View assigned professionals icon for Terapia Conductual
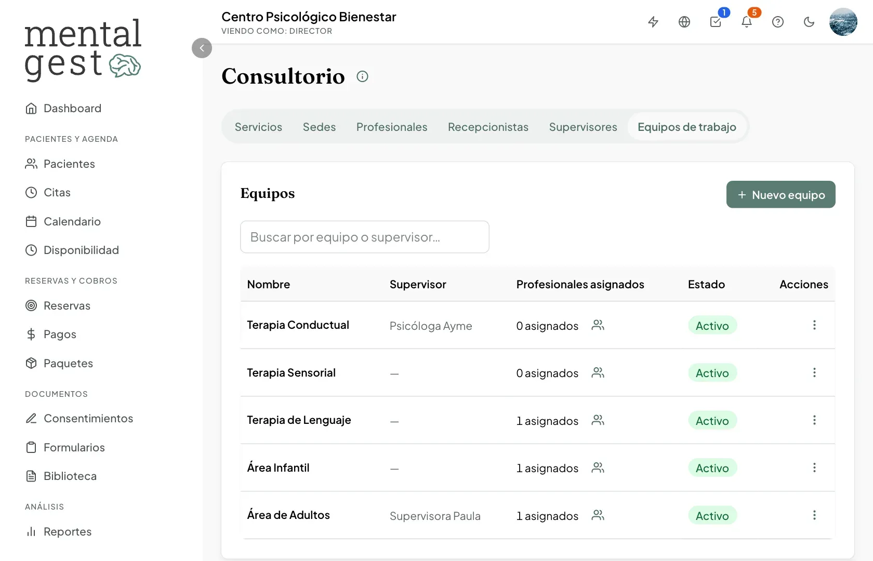 click(x=598, y=325)
